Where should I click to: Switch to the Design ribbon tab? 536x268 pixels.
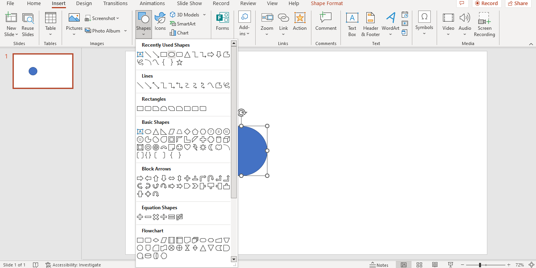pyautogui.click(x=84, y=4)
